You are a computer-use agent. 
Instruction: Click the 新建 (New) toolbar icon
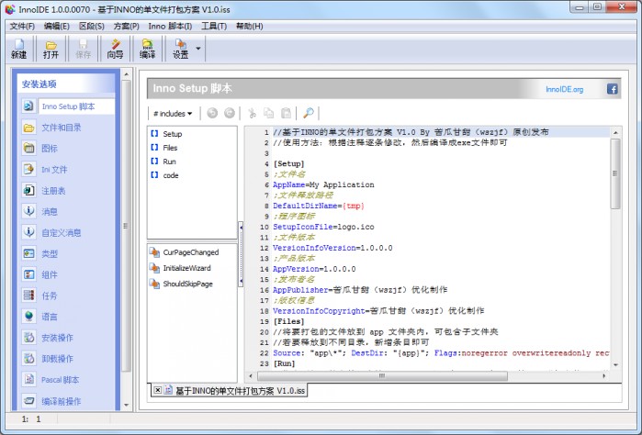click(19, 49)
